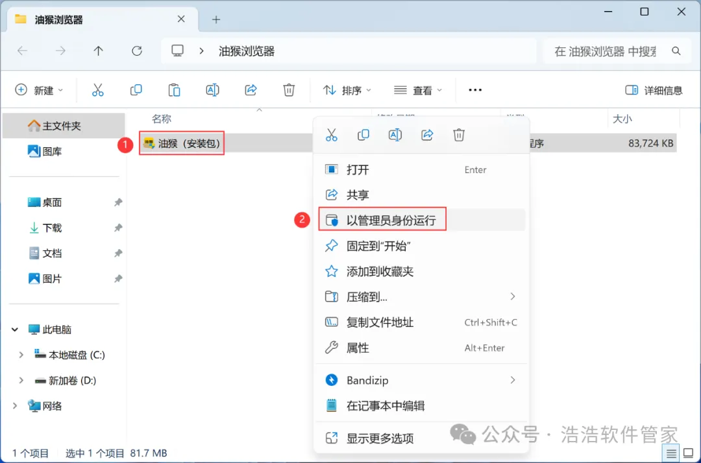Switch to large thumbnails view icon
Screen dimensions: 701x463
(689, 454)
